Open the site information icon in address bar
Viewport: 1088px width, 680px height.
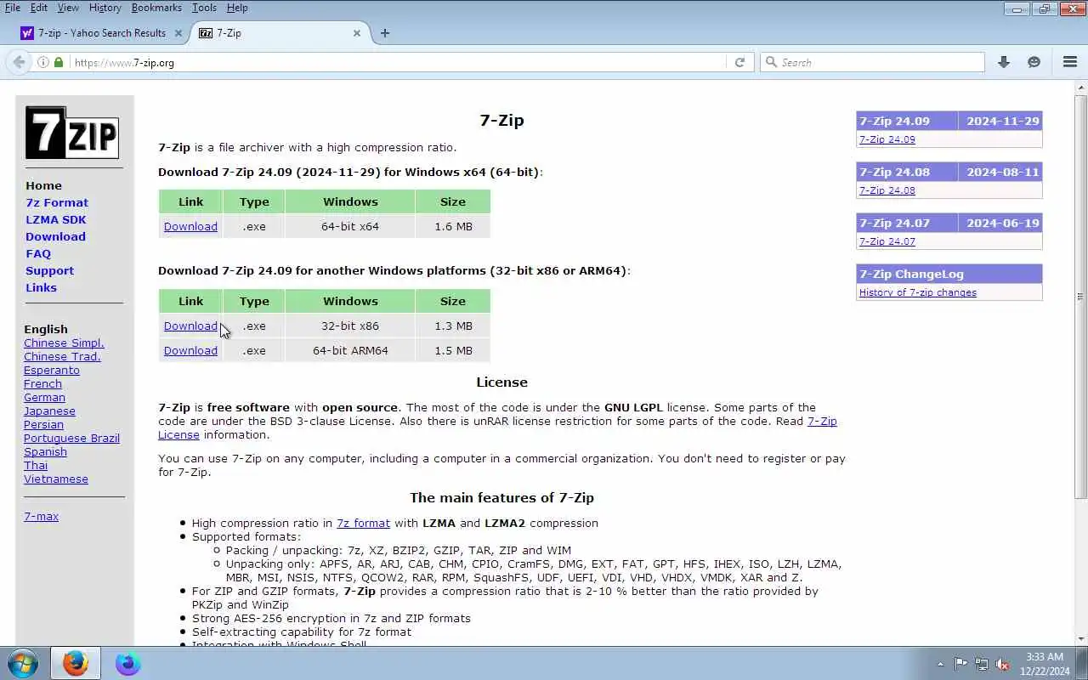pos(43,62)
